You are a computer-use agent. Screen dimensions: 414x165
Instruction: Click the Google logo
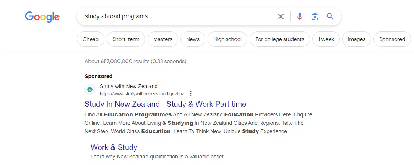(x=42, y=17)
